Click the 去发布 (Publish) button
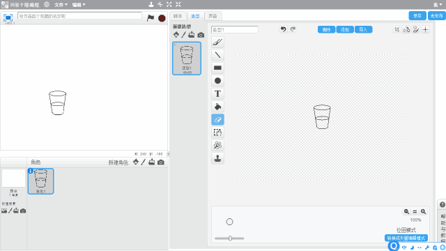The image size is (446, 251). pyautogui.click(x=437, y=16)
